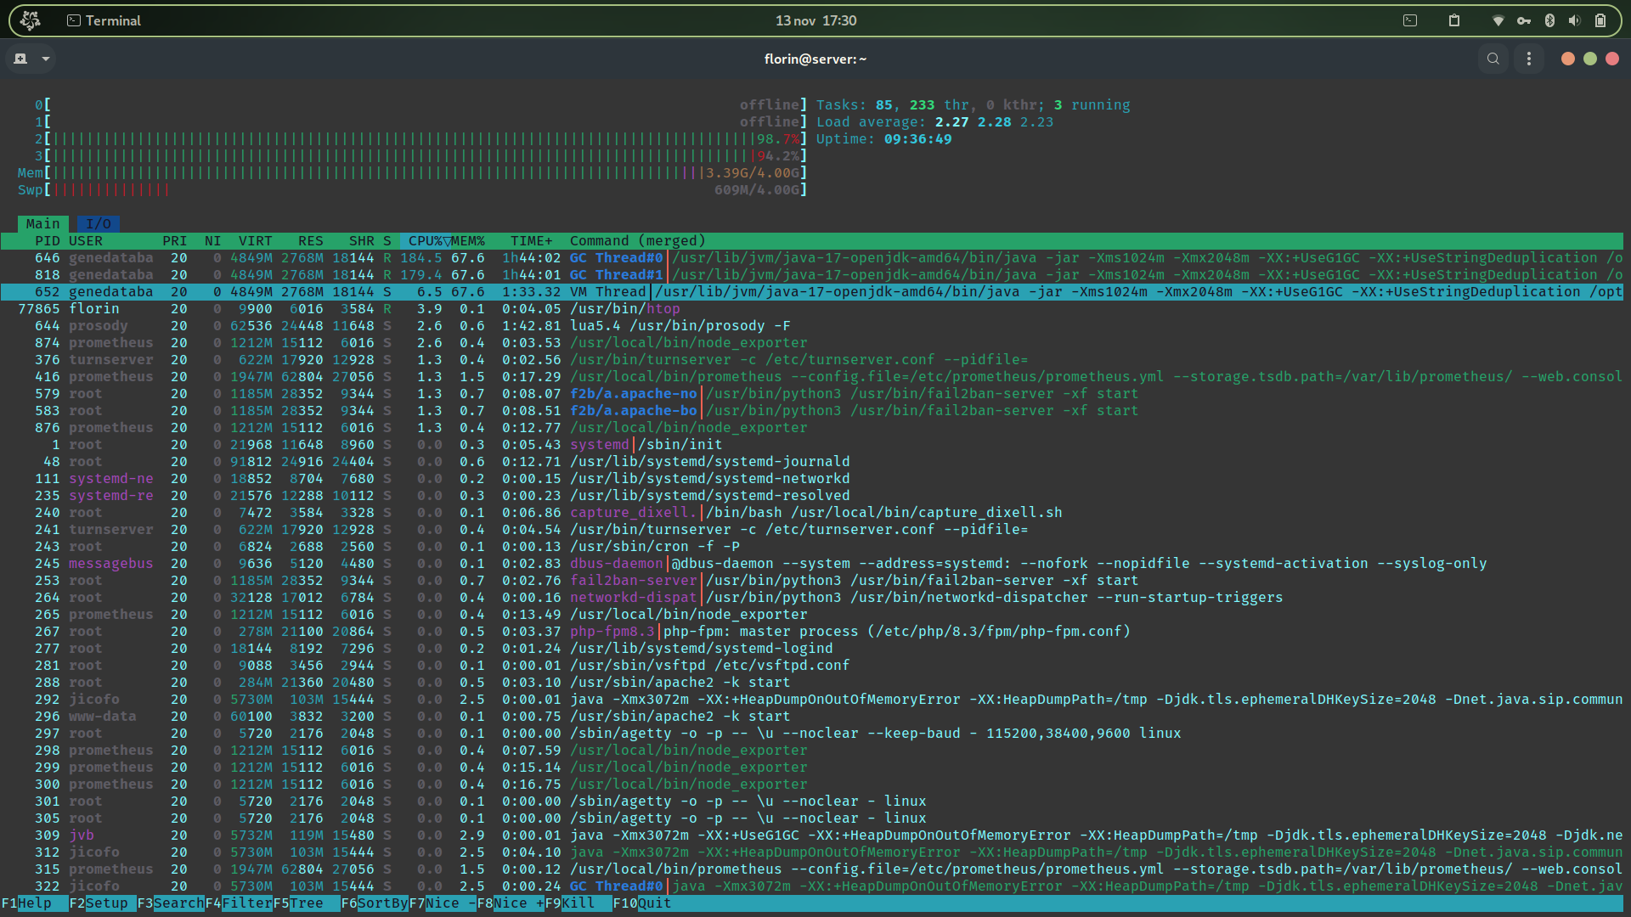This screenshot has height=917, width=1631.
Task: Select apache2 row PID 296 www-data
Action: tap(812, 717)
